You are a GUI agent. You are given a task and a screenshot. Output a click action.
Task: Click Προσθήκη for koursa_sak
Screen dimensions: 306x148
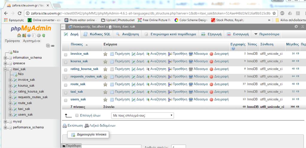pos(177,61)
